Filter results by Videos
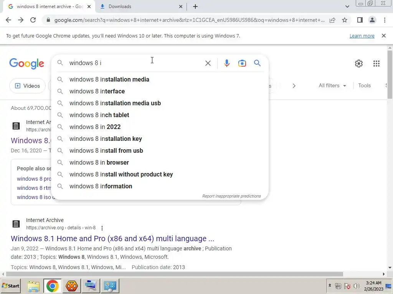This screenshot has width=393, height=294. [27, 86]
